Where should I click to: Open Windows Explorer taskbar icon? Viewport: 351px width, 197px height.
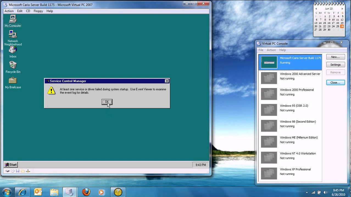(54, 192)
